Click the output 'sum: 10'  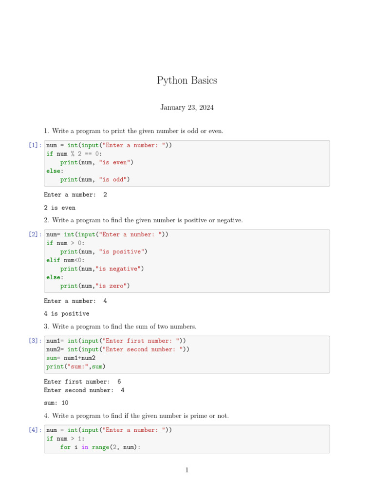click(x=56, y=403)
